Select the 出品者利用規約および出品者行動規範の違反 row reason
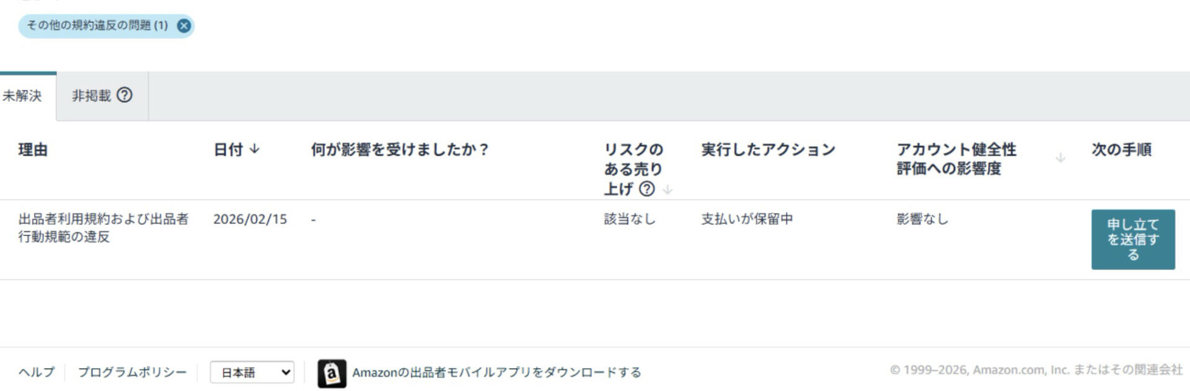 pyautogui.click(x=103, y=227)
